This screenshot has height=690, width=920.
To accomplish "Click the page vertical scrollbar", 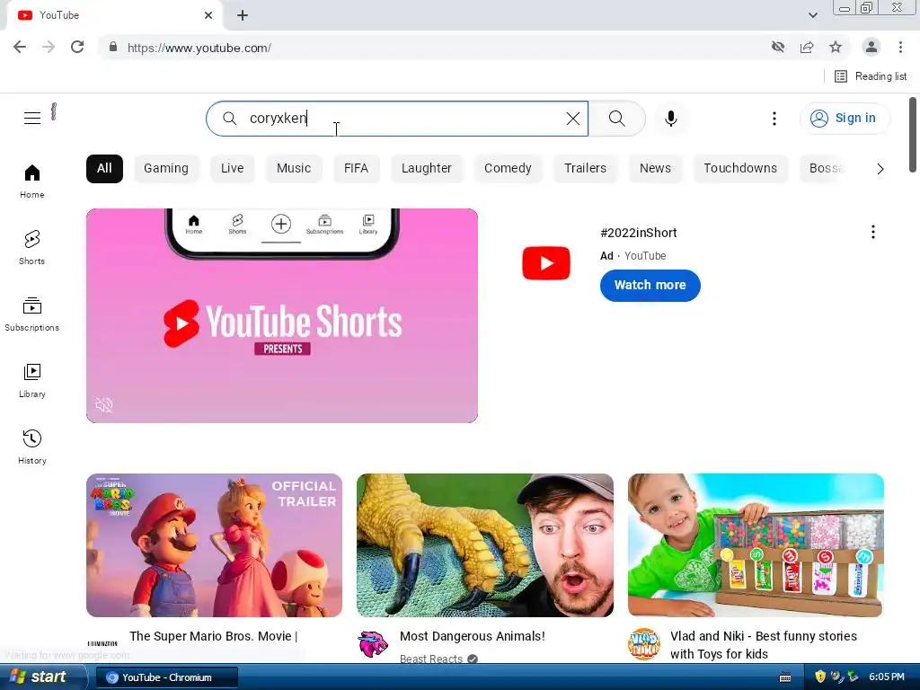I will (x=913, y=135).
